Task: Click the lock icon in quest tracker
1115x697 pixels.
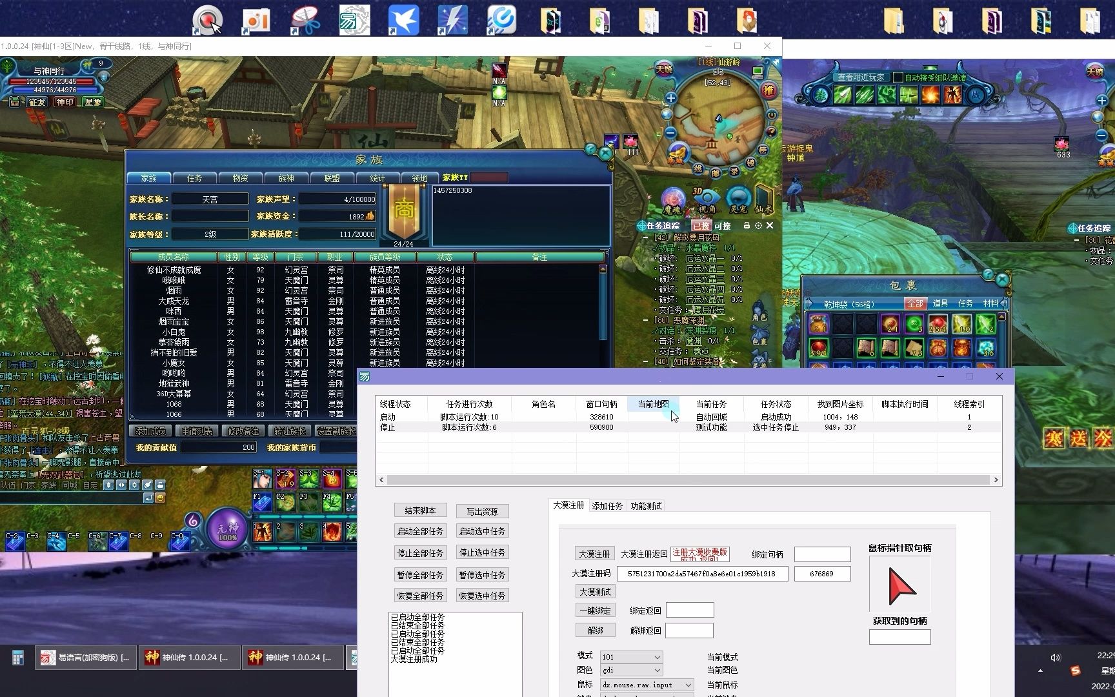Action: tap(747, 226)
